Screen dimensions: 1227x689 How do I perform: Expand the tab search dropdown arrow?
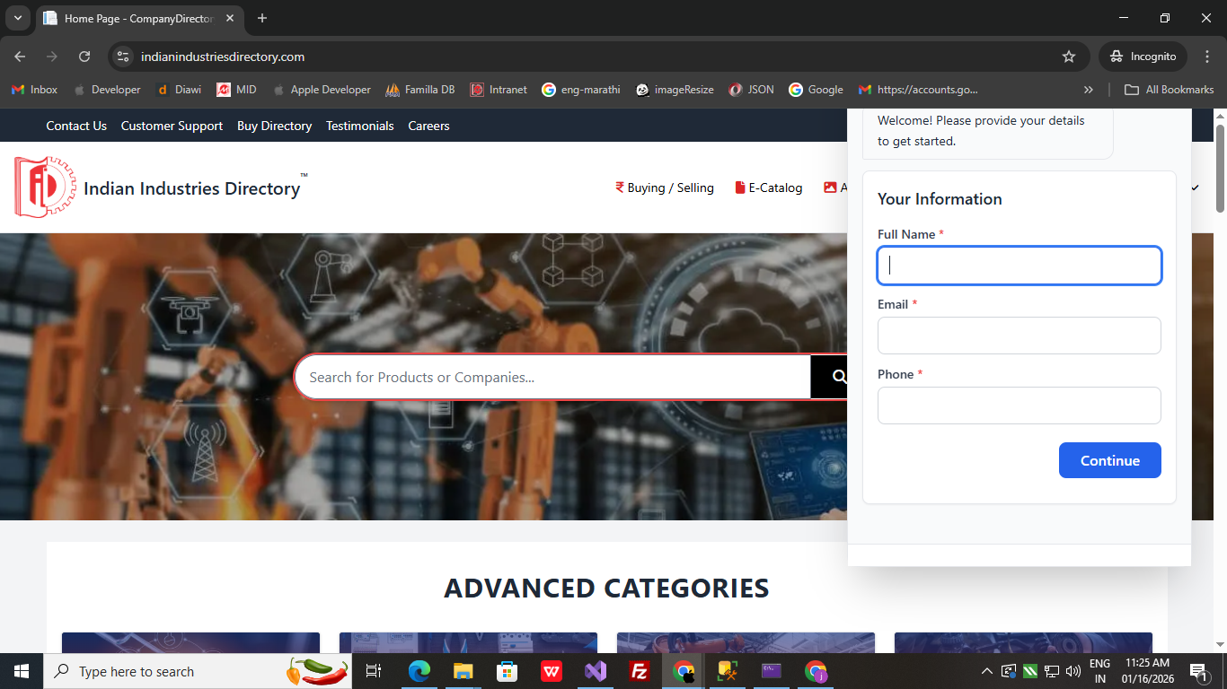(x=17, y=18)
